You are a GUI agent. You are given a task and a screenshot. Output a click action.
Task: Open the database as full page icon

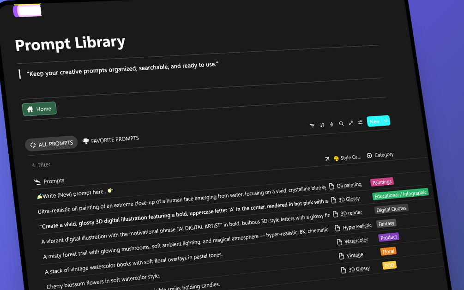[351, 123]
